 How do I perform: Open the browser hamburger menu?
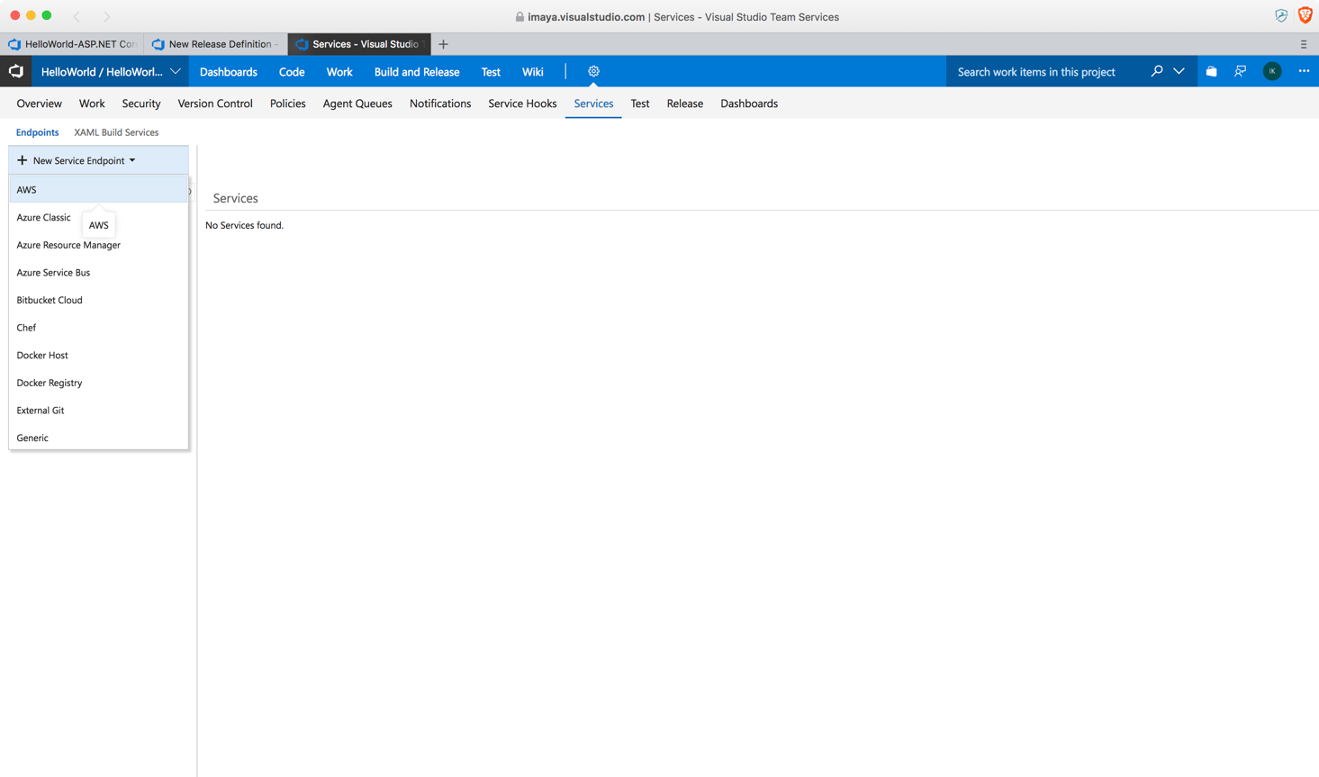(1303, 44)
